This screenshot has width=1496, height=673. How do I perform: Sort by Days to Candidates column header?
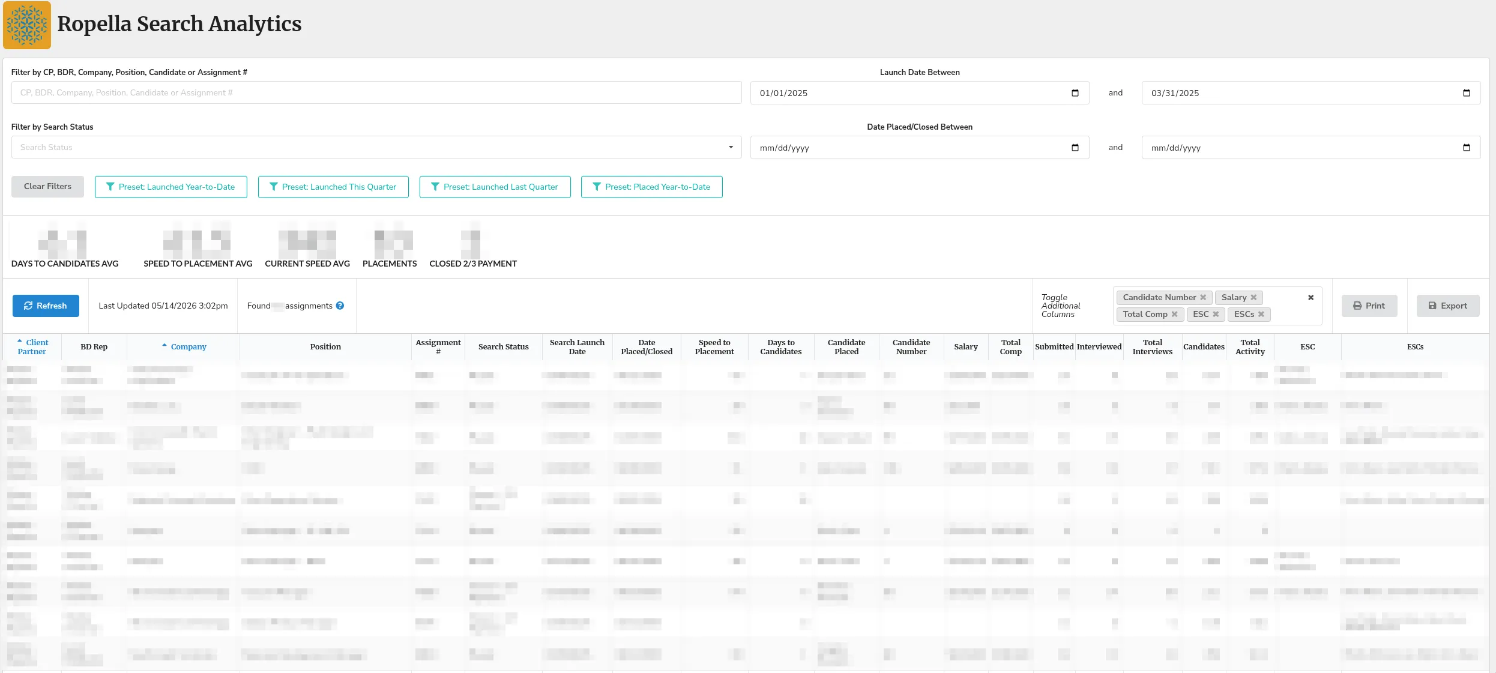781,347
